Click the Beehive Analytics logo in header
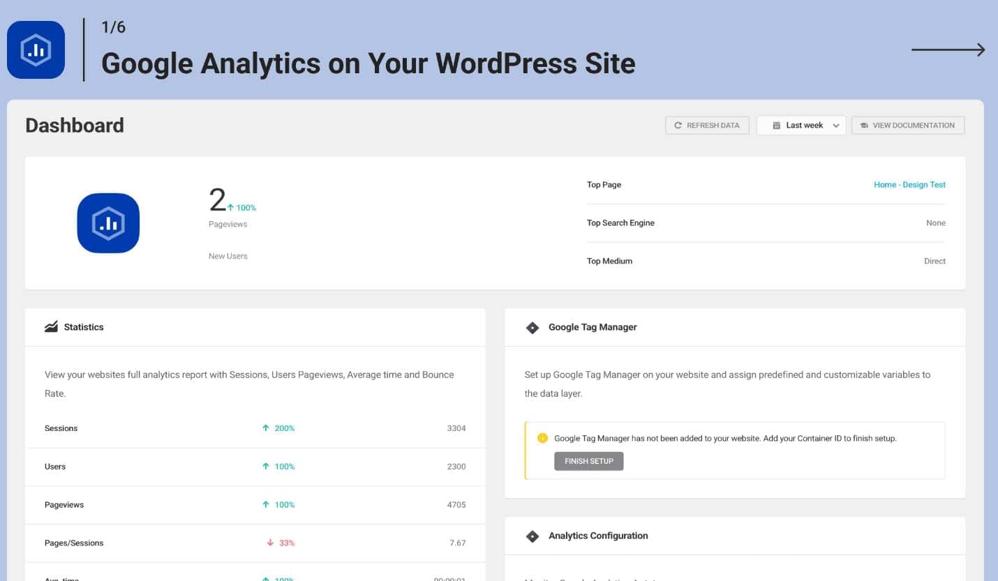 [36, 50]
